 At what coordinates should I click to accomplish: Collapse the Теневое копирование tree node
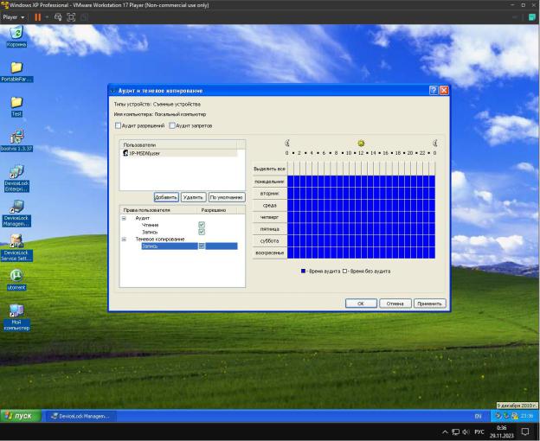click(x=124, y=239)
